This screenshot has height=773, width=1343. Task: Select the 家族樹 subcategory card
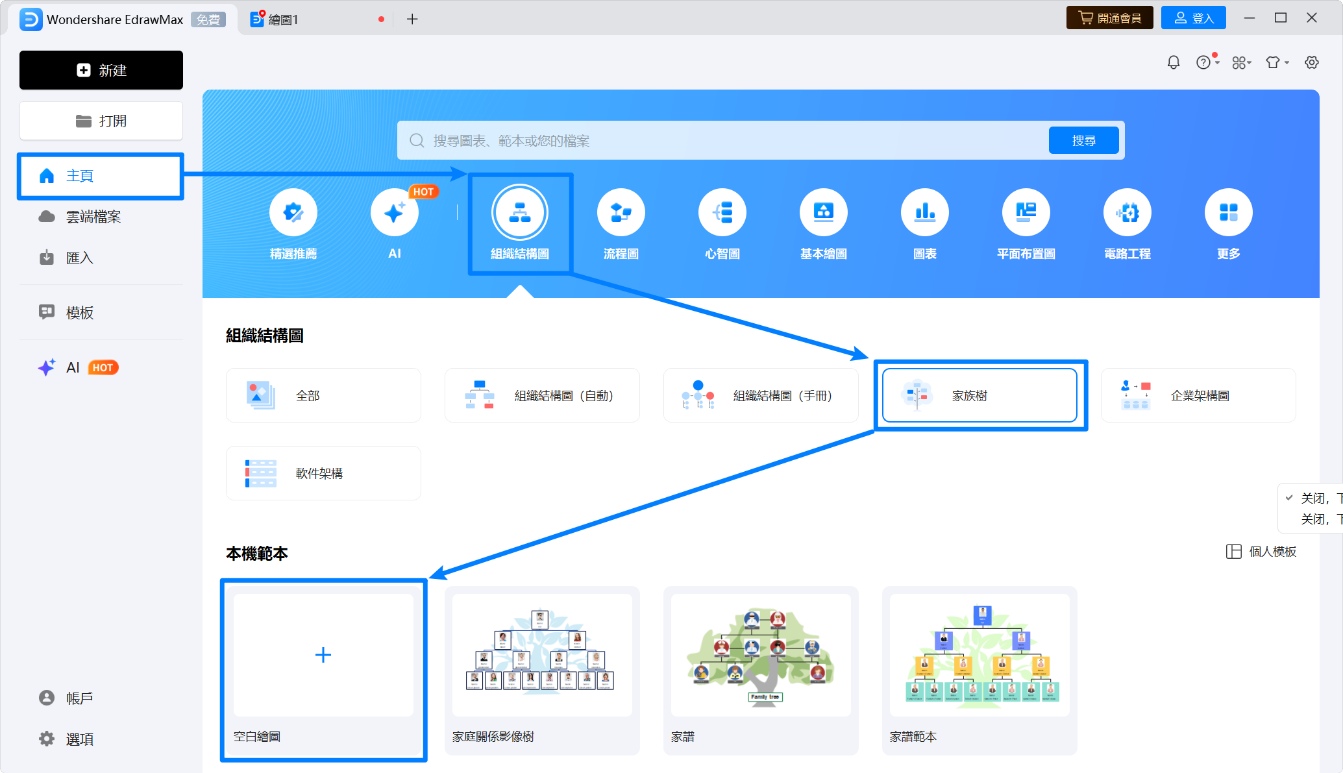pyautogui.click(x=980, y=395)
